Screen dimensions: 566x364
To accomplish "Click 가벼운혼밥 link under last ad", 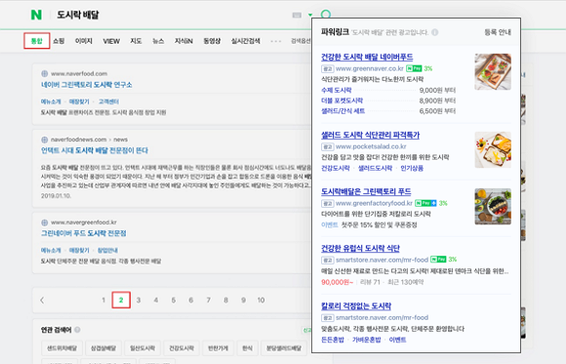I will click(366, 340).
